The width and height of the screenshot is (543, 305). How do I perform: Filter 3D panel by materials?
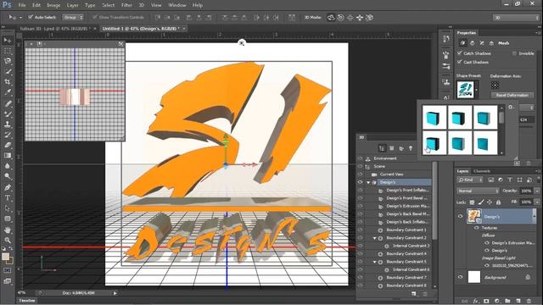click(401, 148)
